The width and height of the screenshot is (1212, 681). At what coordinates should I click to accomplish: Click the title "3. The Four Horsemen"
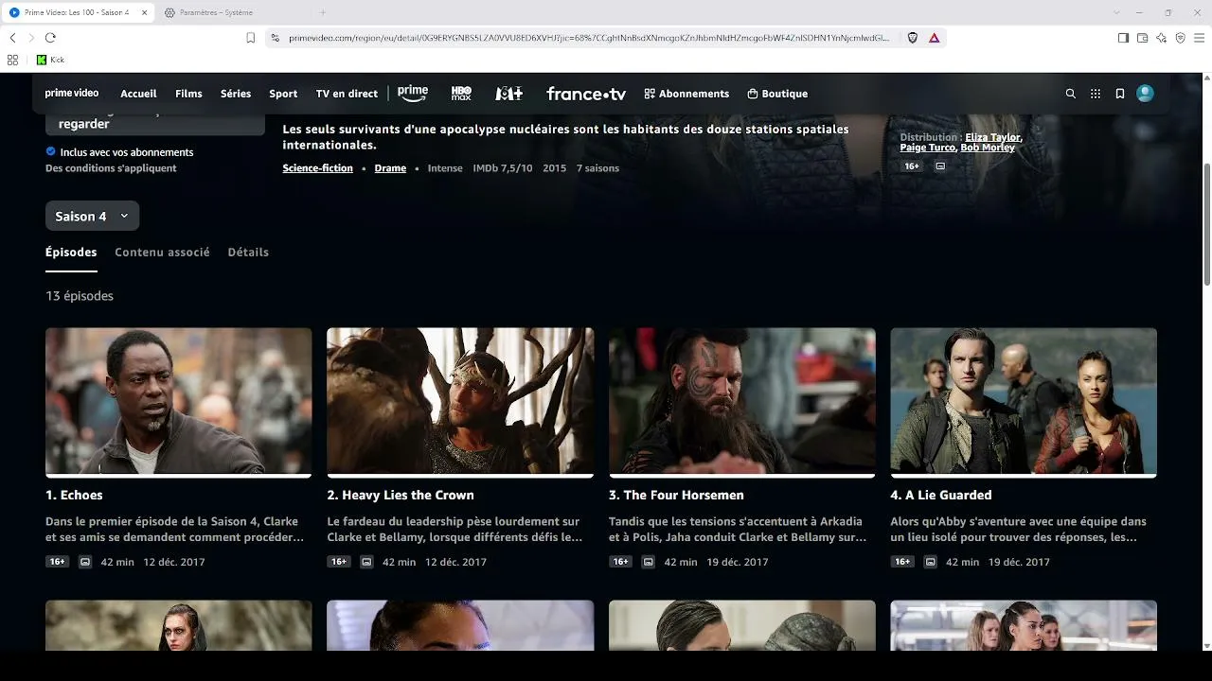676,495
